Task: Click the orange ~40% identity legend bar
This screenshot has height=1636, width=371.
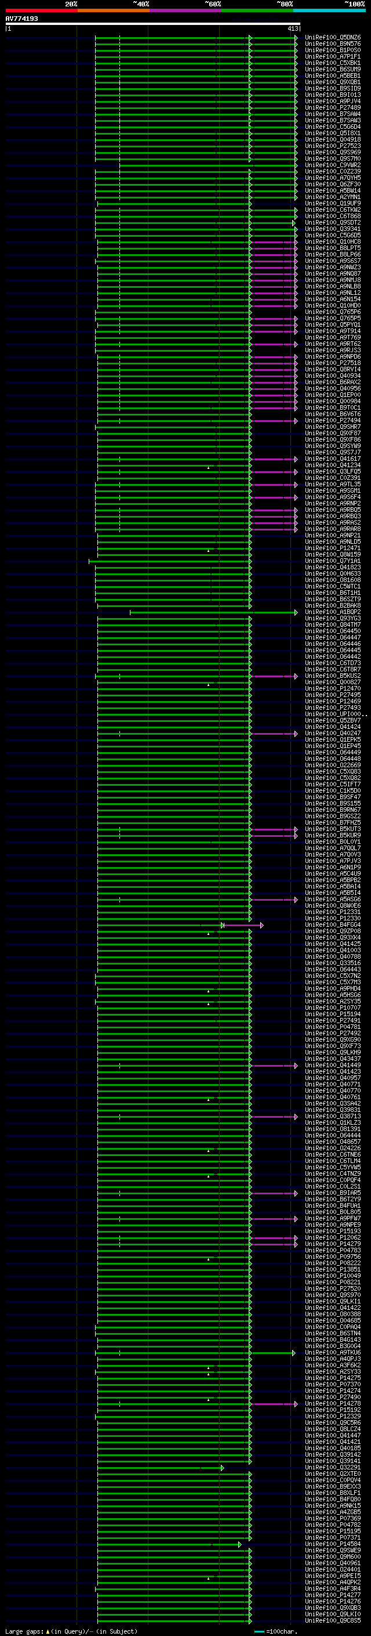Action: pos(114,10)
